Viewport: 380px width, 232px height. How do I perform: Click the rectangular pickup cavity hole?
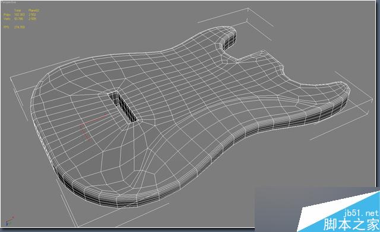click(x=122, y=107)
